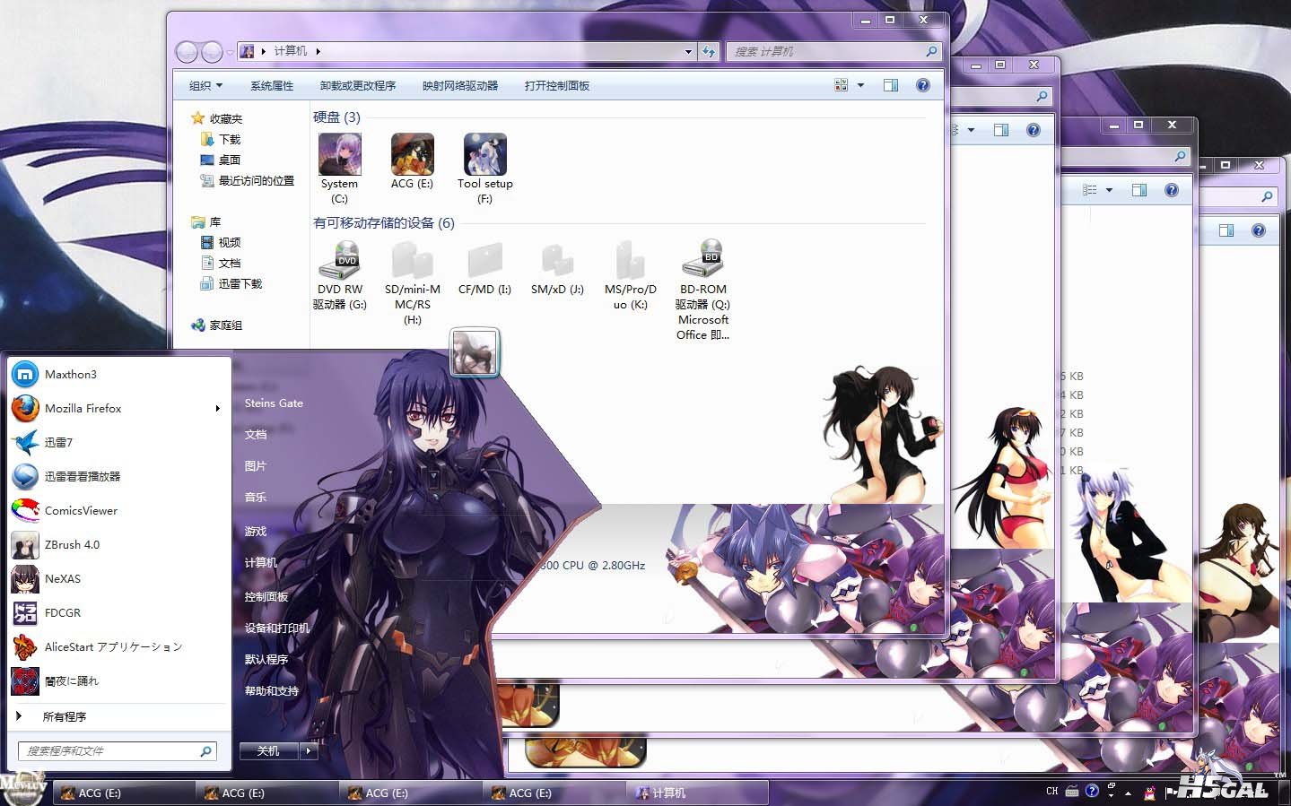
Task: Expand the breadcrumb arrow after 计算机
Action: click(318, 52)
